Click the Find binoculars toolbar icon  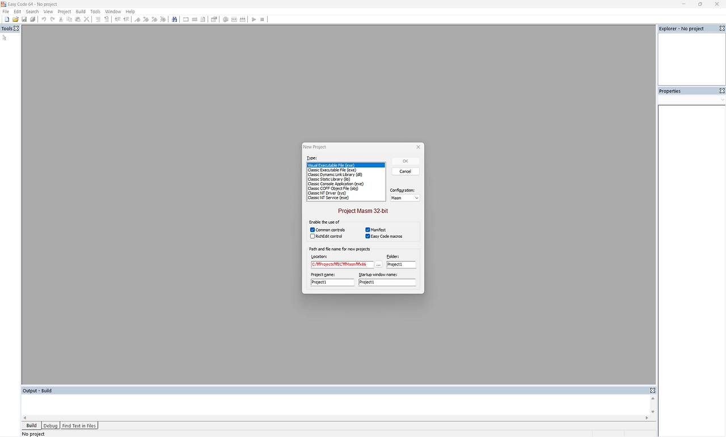coord(174,19)
